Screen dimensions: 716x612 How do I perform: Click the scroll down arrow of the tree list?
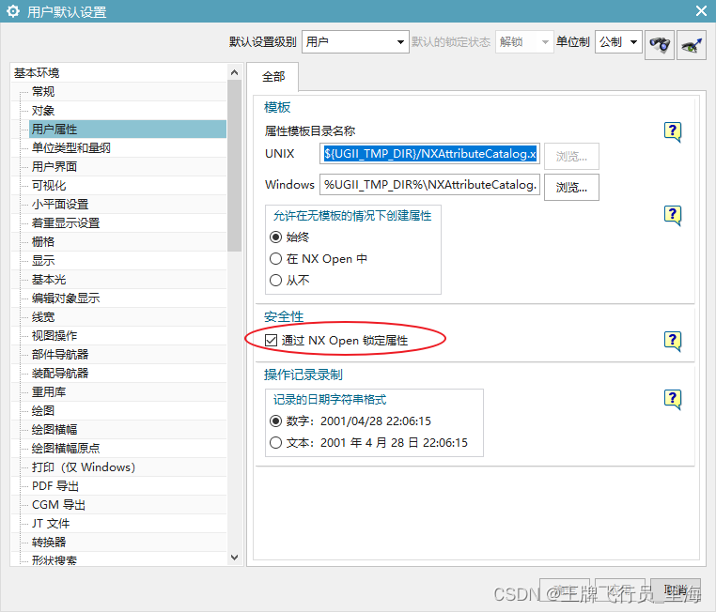pyautogui.click(x=234, y=558)
